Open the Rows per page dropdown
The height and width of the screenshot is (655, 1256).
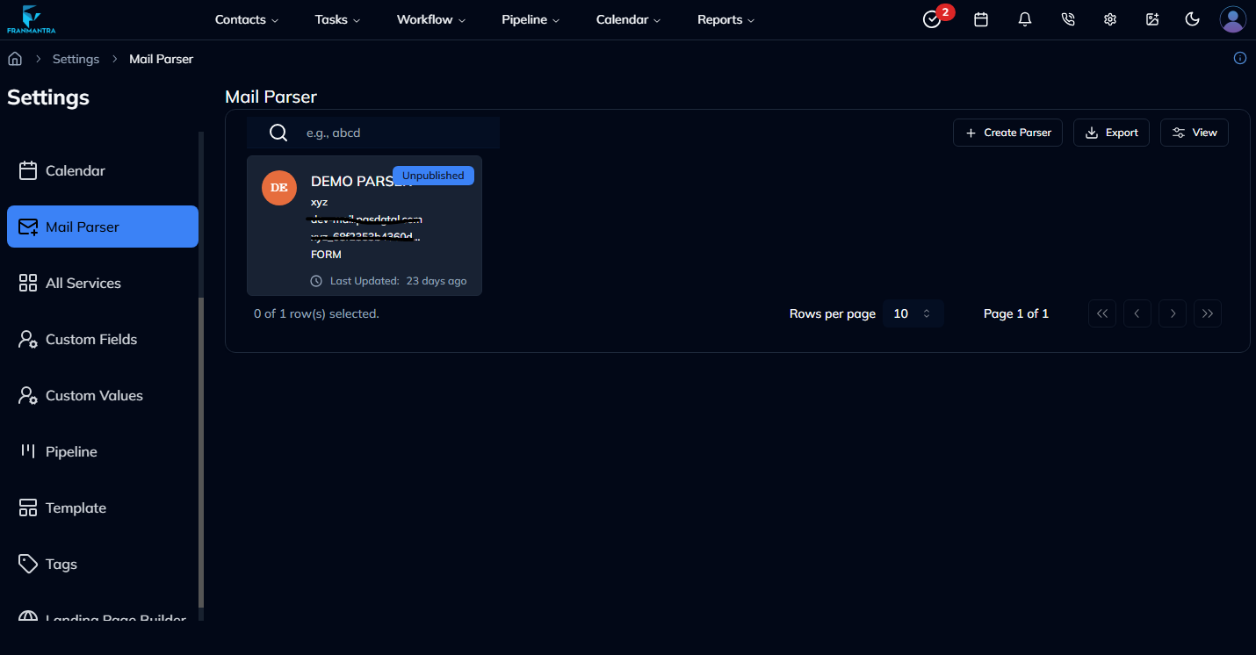913,313
